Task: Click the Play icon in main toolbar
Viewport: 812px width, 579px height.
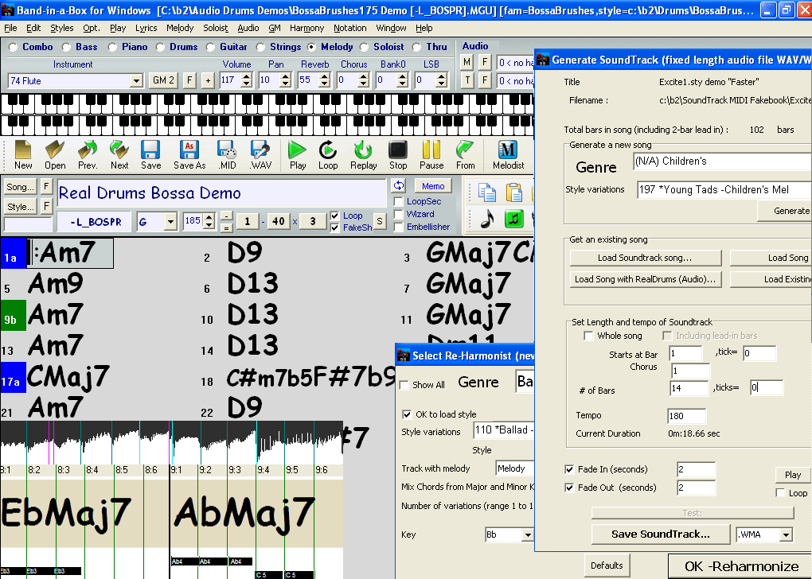Action: click(297, 153)
